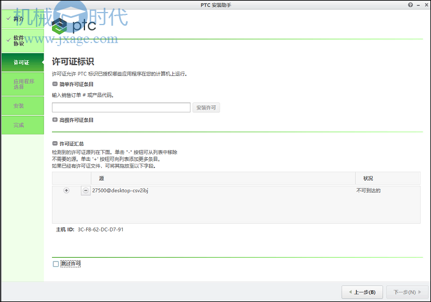
Task: Click the 源 column header
Action: point(223,178)
